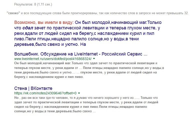Open the "Волшебник. Обсуждение на LiveInternet" result
Viewport: 192px width, 116px height.
pyautogui.click(x=80, y=54)
